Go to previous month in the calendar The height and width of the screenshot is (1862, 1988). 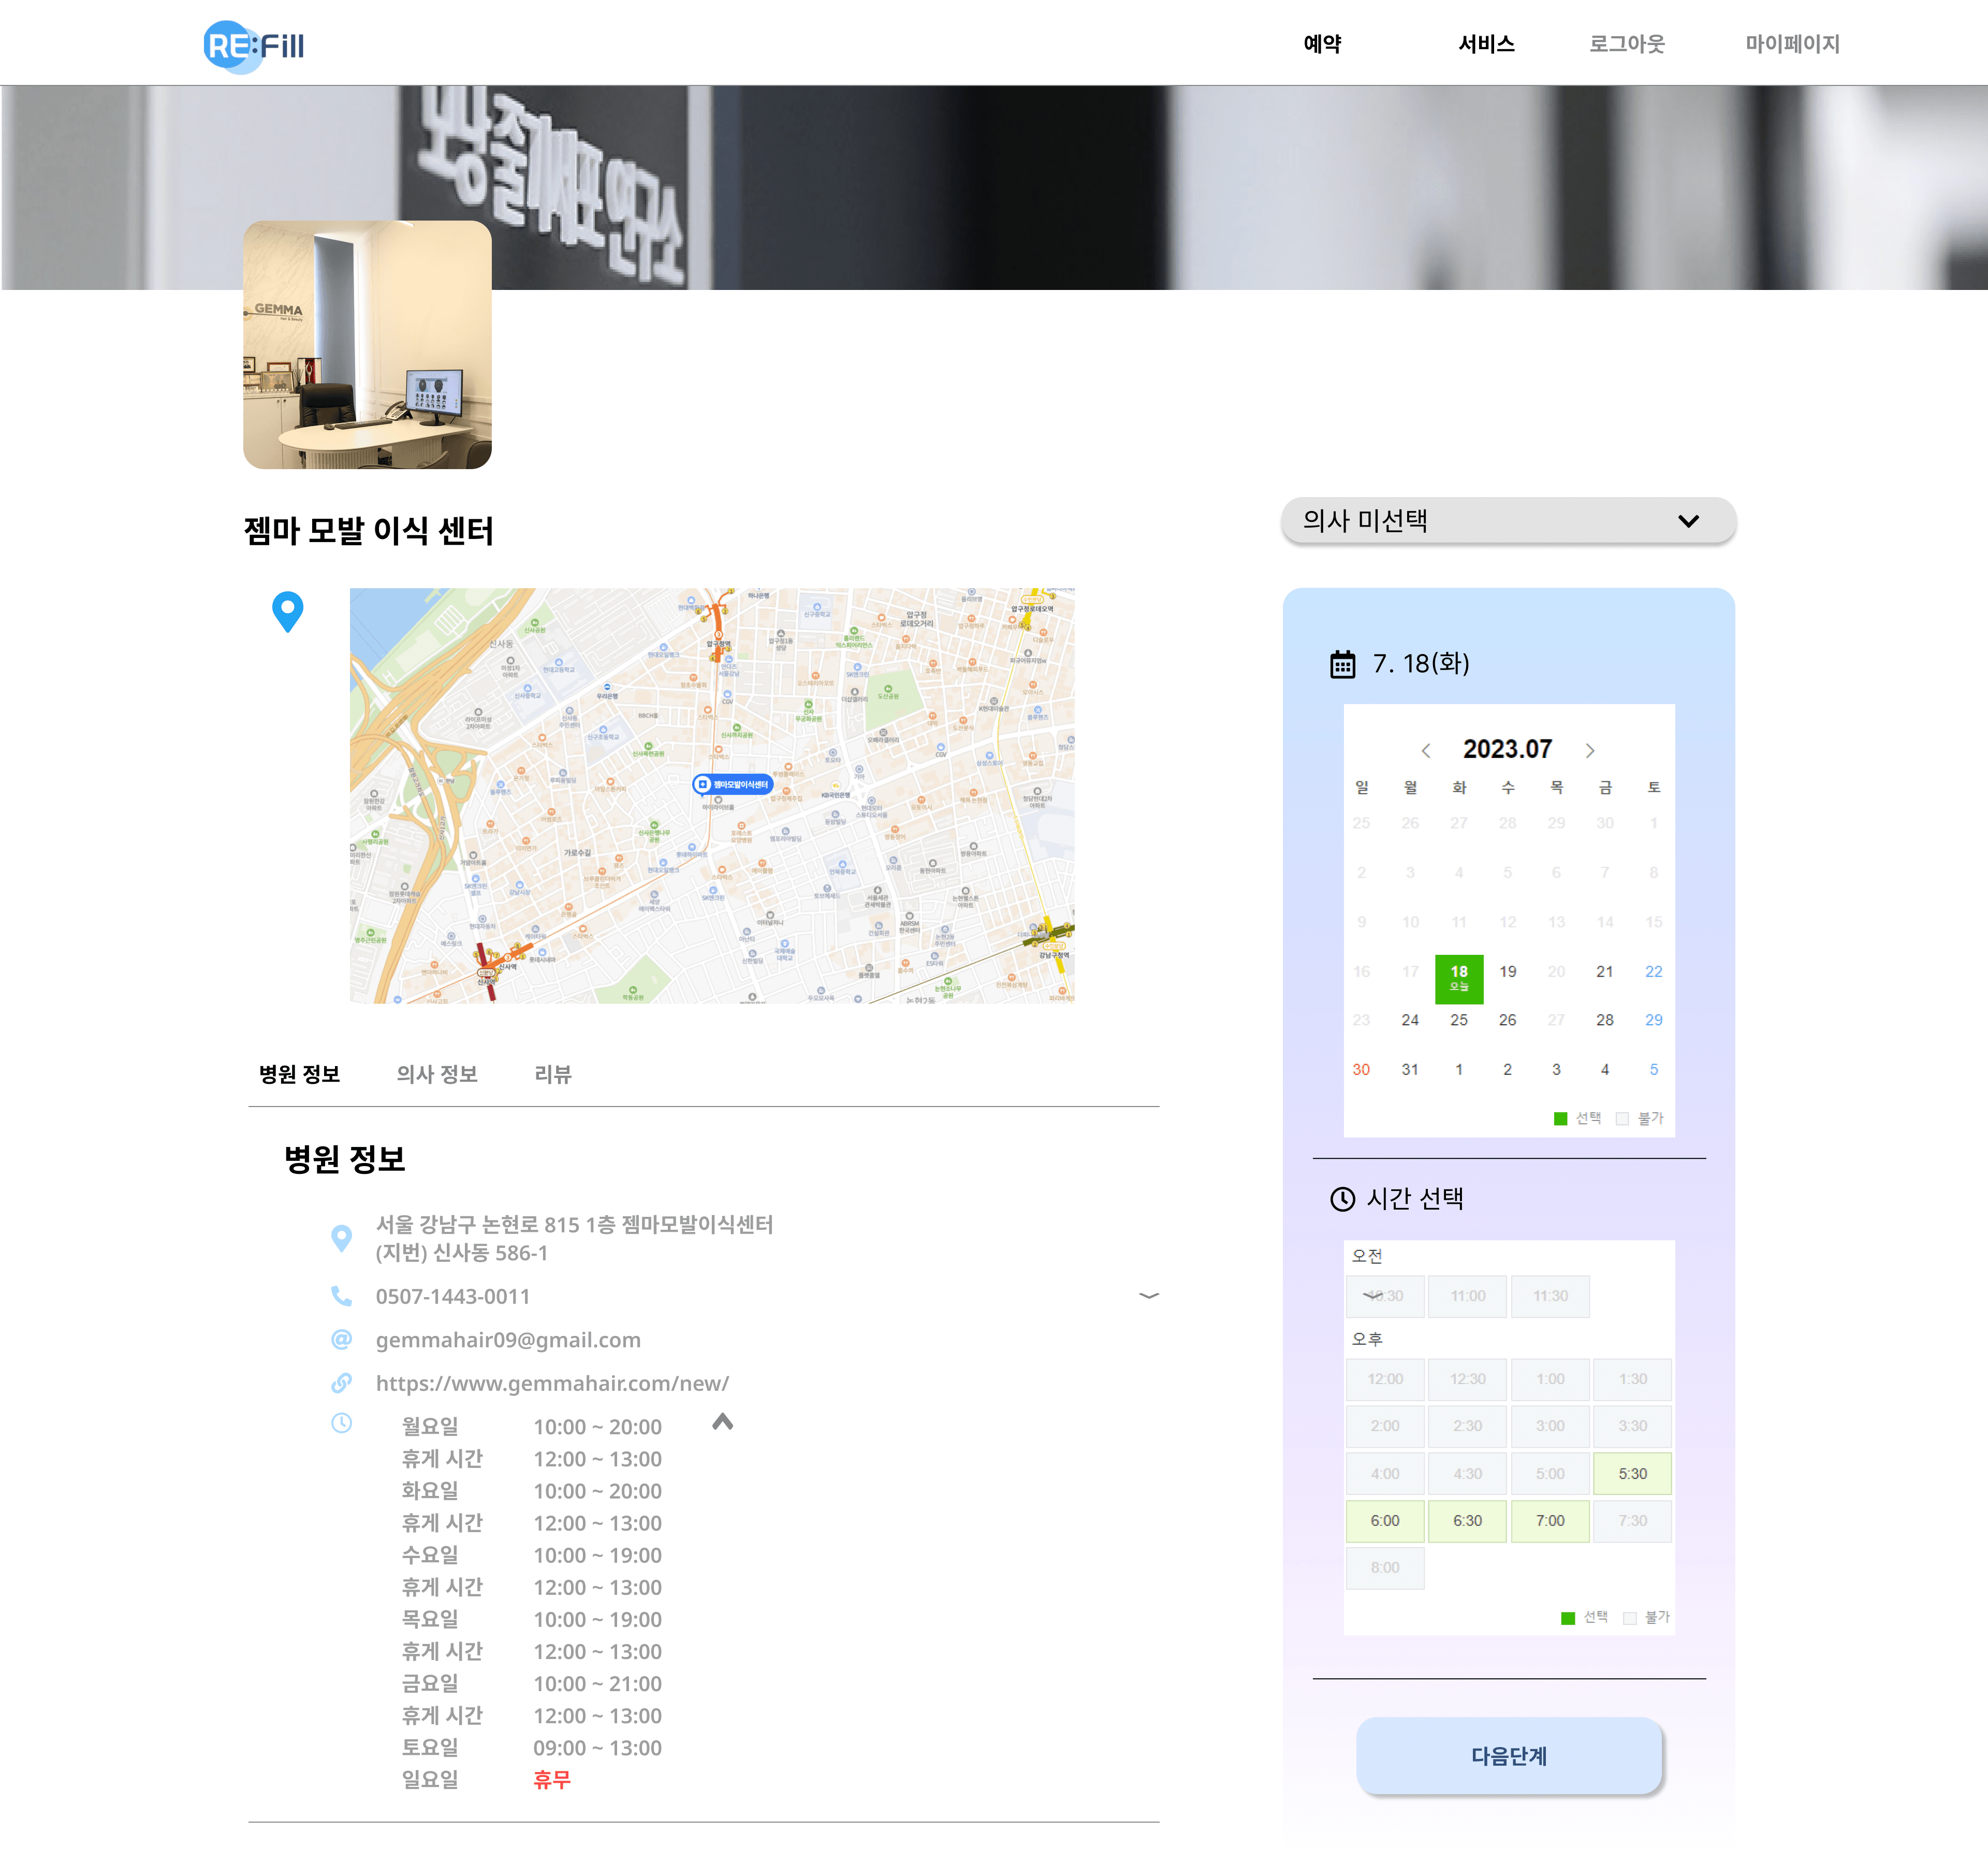1426,750
